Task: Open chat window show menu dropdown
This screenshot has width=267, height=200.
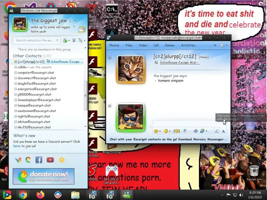Action: pyautogui.click(x=226, y=45)
